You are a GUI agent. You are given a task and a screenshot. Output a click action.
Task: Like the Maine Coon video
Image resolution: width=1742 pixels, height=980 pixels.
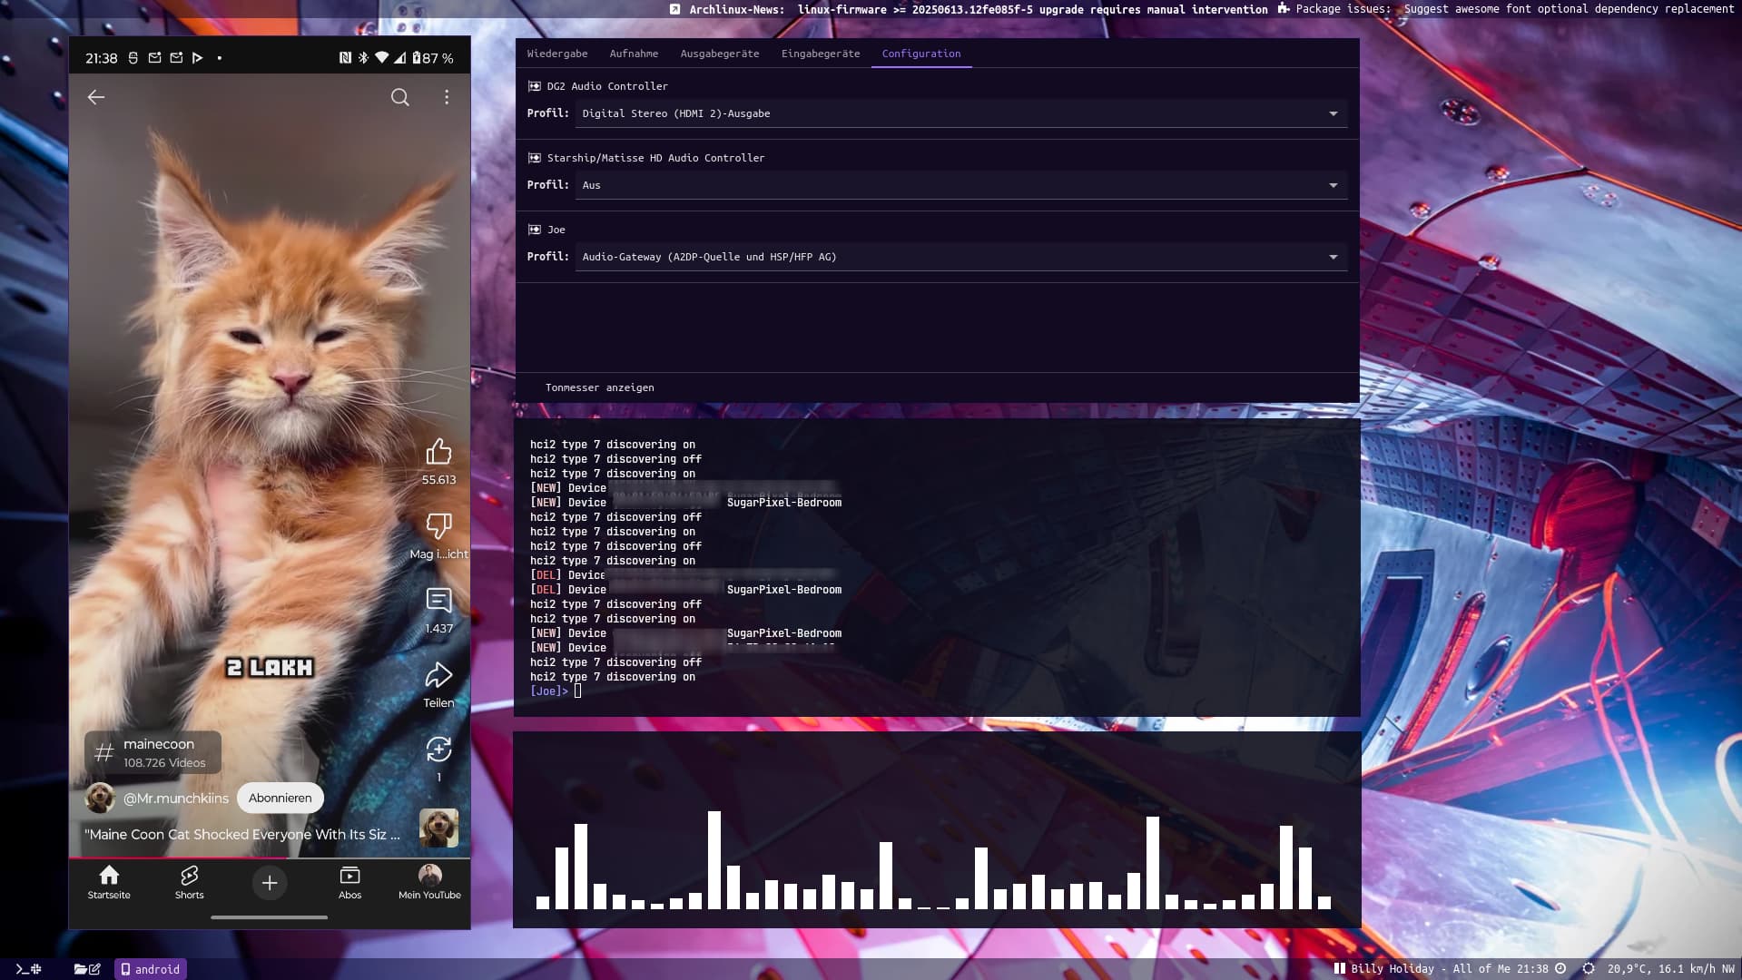pos(438,452)
